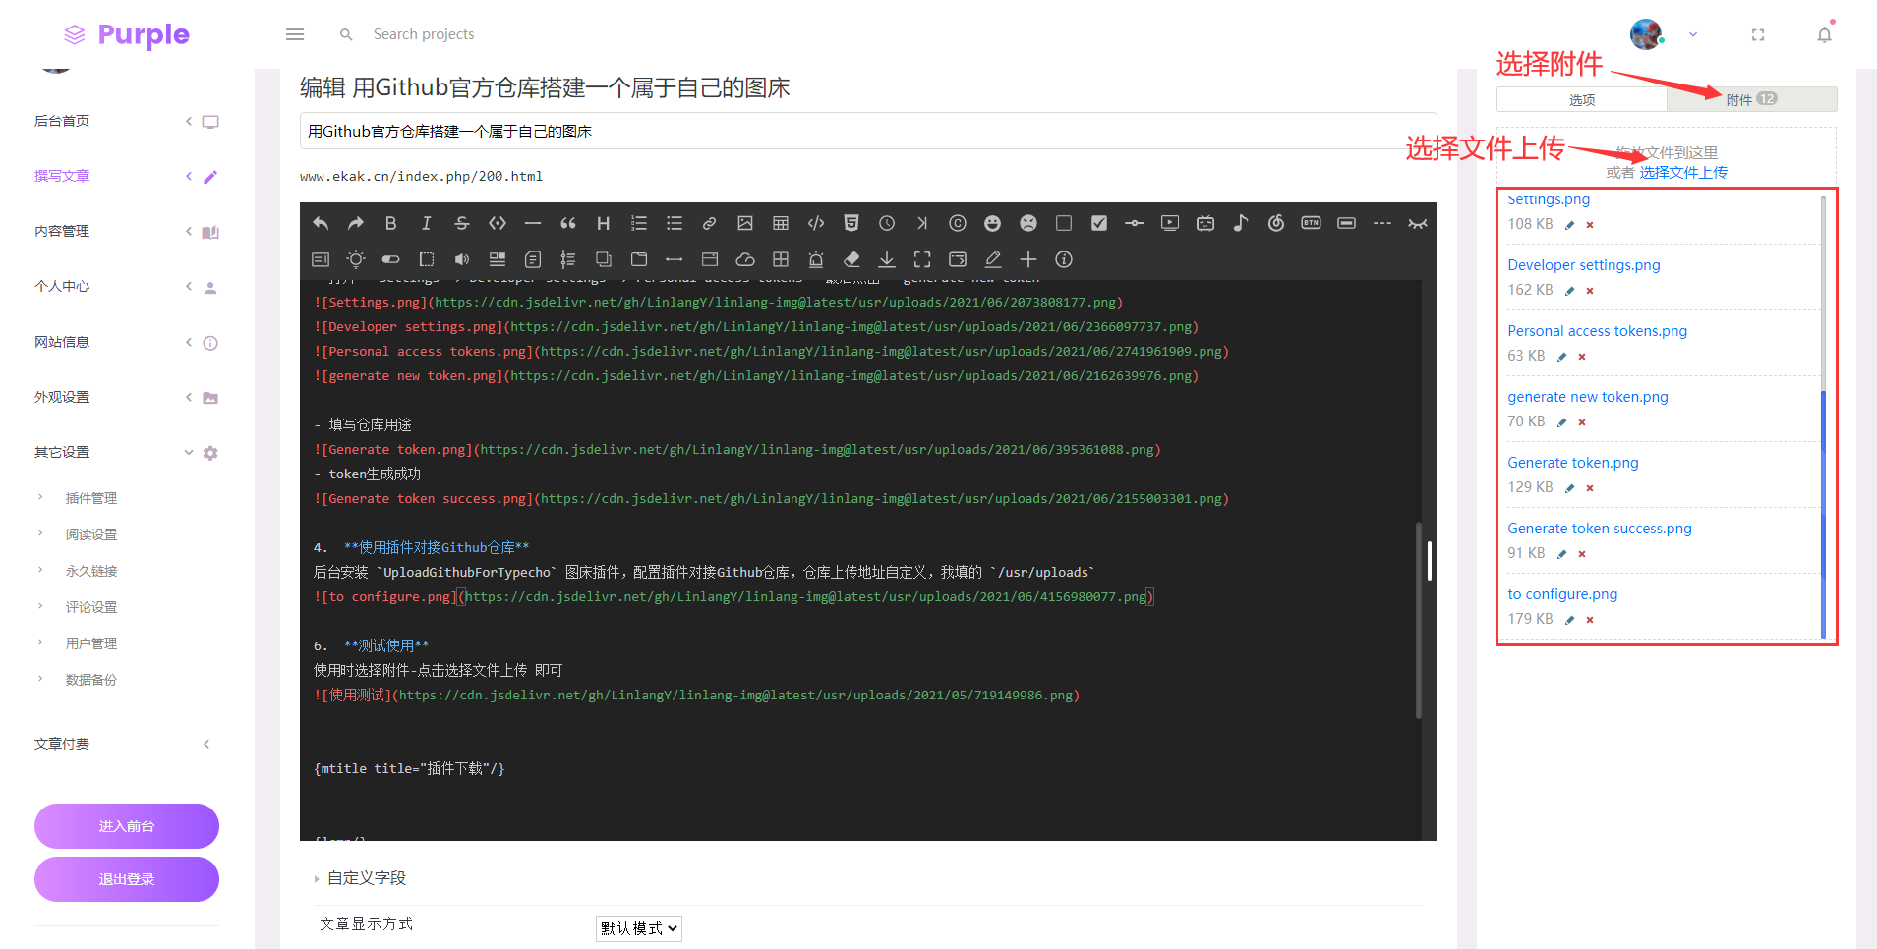Click the redo arrow in editor toolbar
The image size is (1877, 949).
356,223
